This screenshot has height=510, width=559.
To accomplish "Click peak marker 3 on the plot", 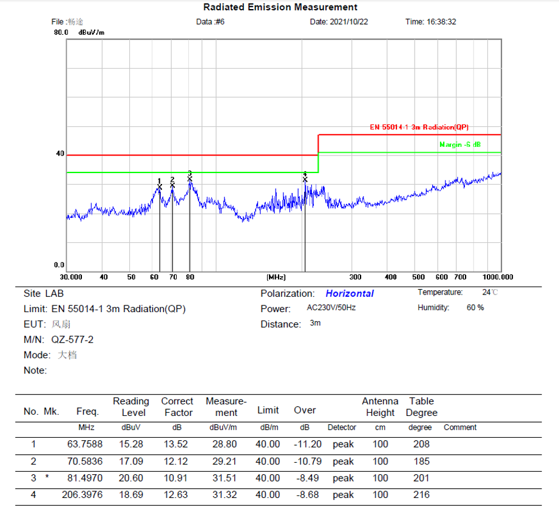I will (189, 178).
